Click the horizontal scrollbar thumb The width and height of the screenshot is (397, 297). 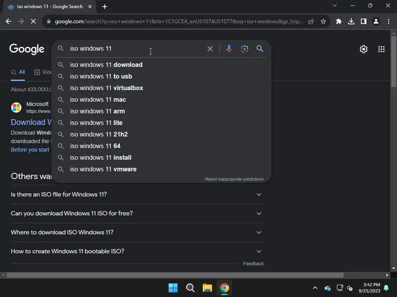(175, 275)
